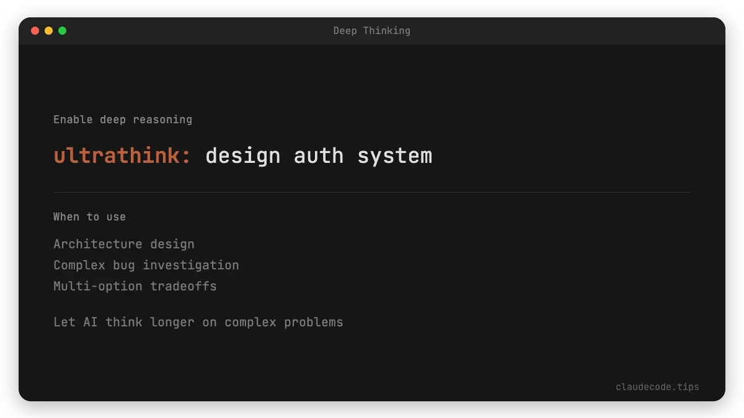Click the red close window button
Screen dimensions: 744x418
[35, 31]
